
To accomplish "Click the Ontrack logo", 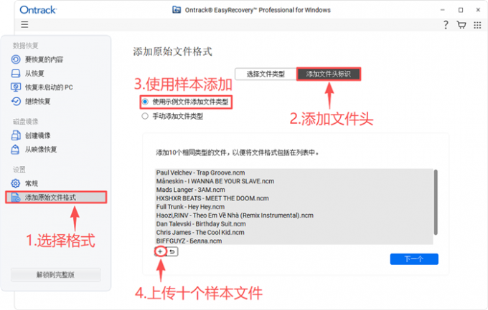I will (x=38, y=10).
